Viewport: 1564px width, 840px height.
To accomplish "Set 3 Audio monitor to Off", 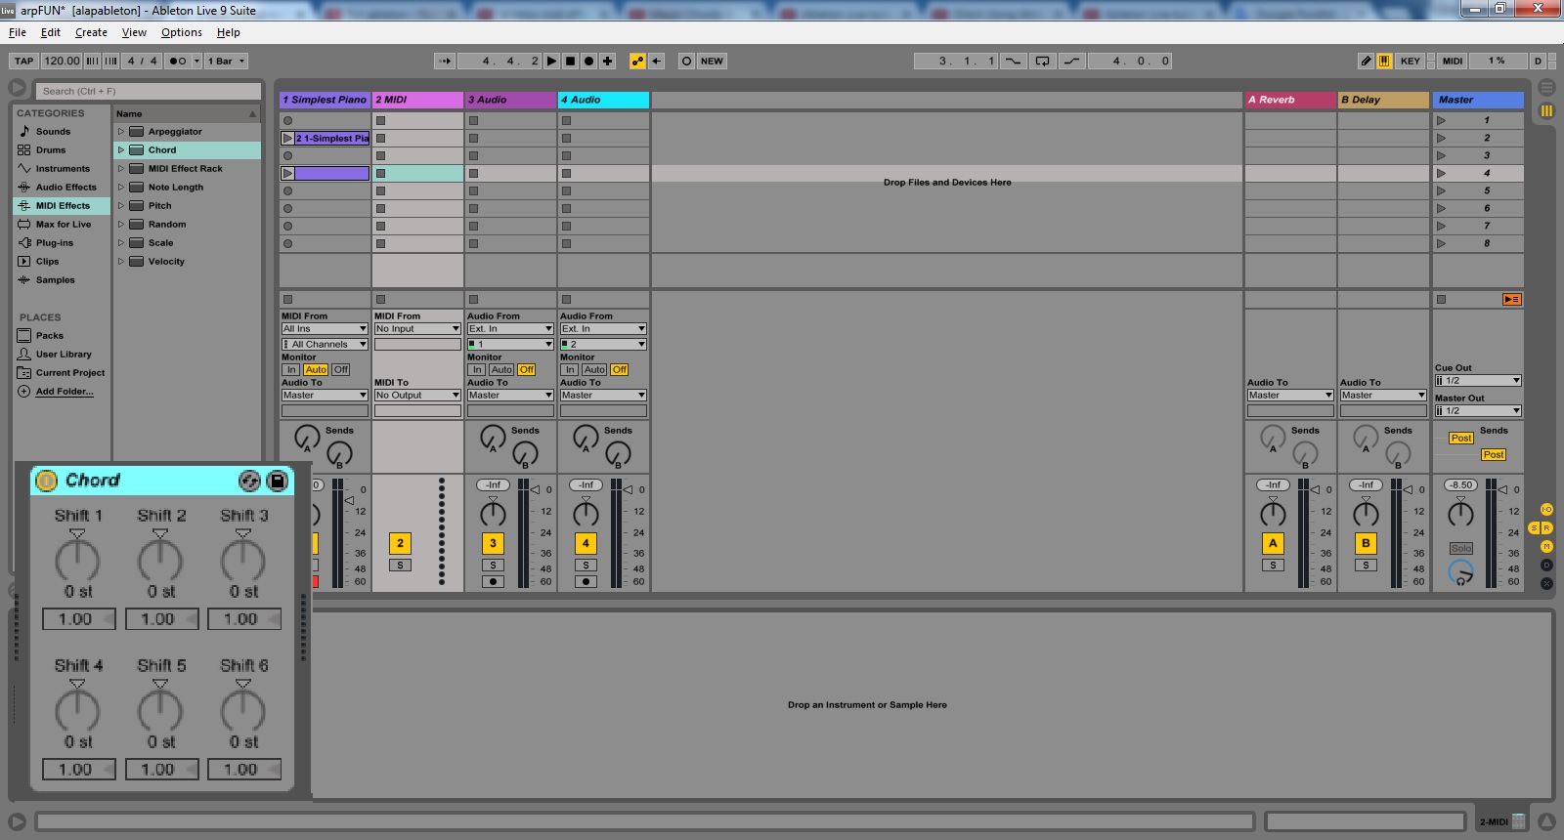I will pyautogui.click(x=527, y=370).
